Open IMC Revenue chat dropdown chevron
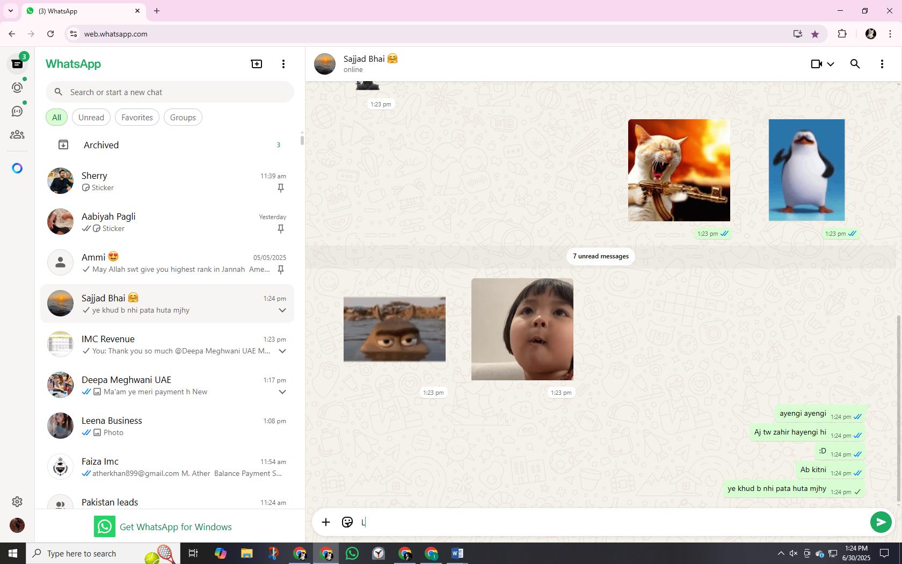The width and height of the screenshot is (902, 564). point(282,351)
